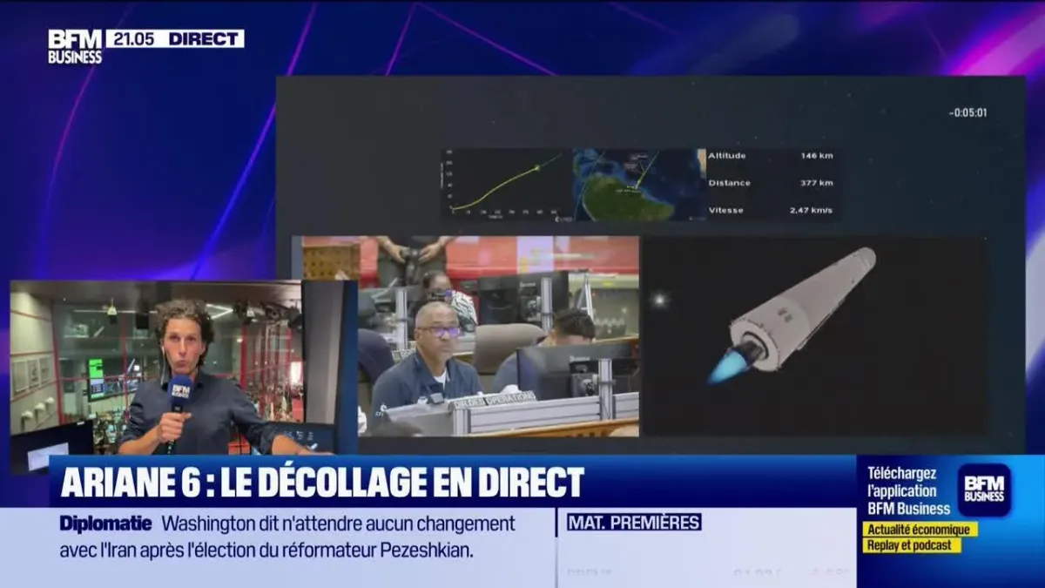The height and width of the screenshot is (588, 1045).
Task: Click the Washington Iran news ticker text
Action: coord(288,537)
